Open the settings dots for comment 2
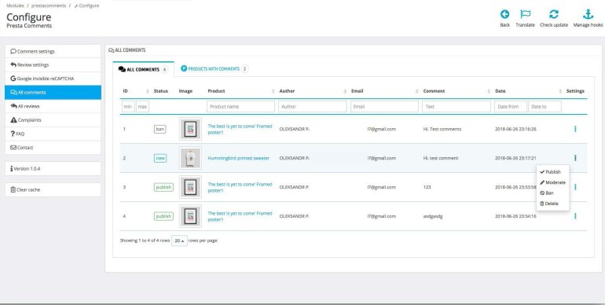Image resolution: width=605 pixels, height=305 pixels. (x=575, y=158)
